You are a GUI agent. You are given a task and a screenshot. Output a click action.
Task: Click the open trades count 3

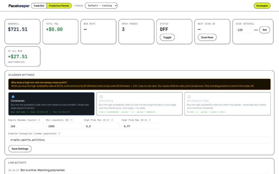(123, 29)
